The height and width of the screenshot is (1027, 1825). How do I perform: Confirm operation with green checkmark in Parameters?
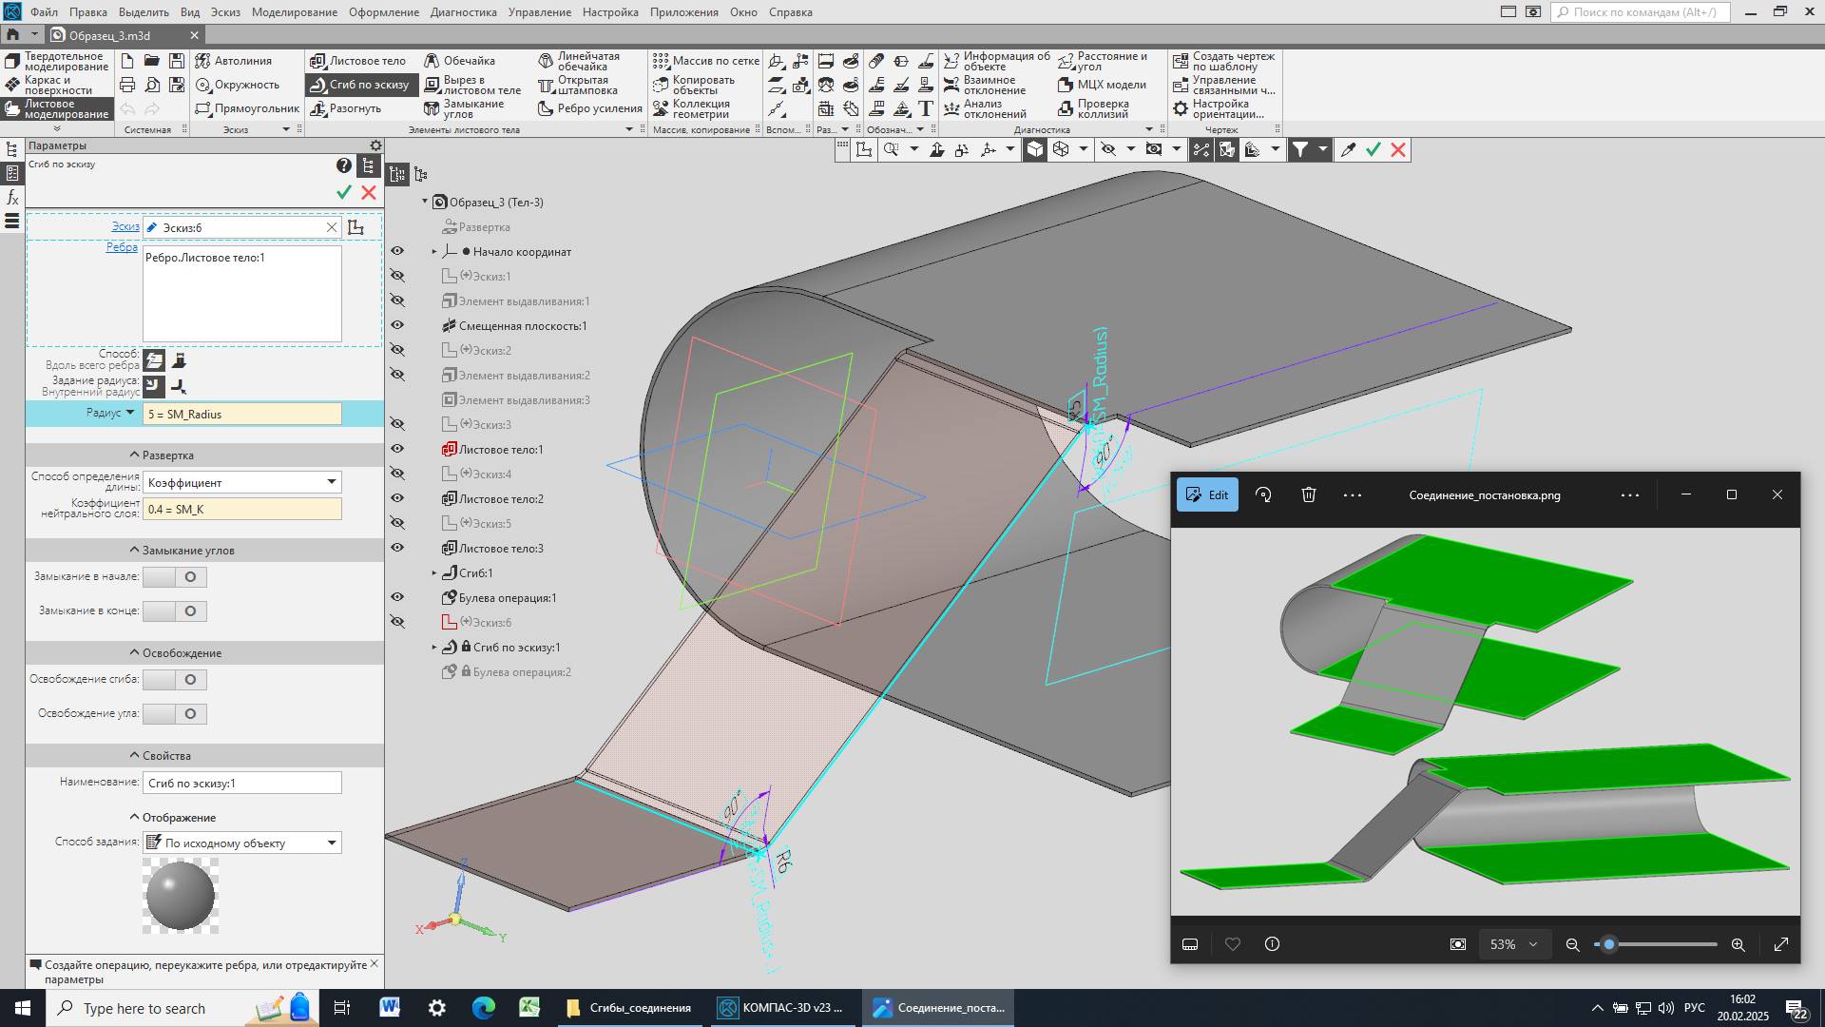344,192
